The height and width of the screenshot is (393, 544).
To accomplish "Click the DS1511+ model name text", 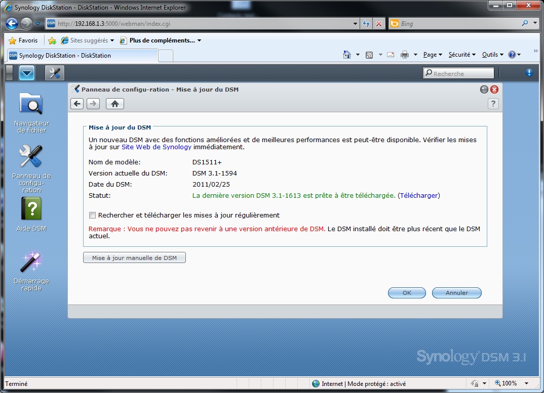I will click(207, 162).
